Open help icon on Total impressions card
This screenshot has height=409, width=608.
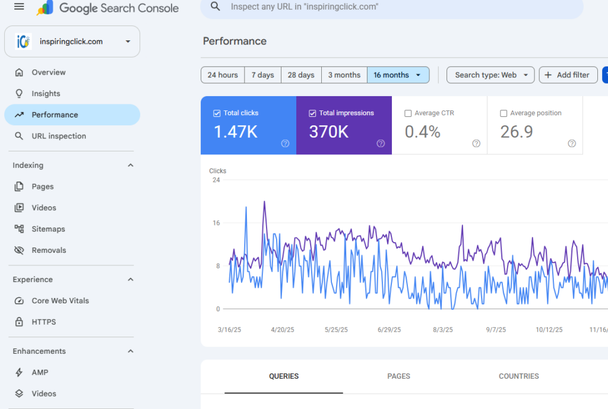[x=381, y=144]
